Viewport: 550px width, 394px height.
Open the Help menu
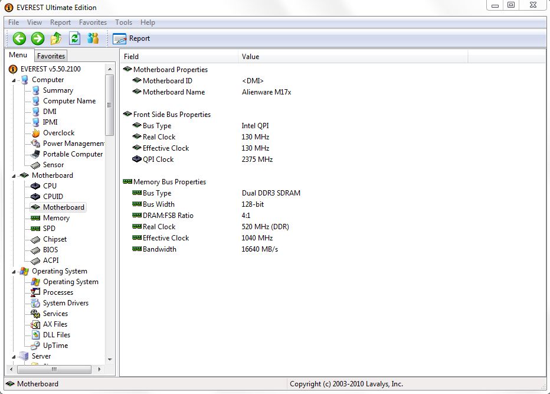148,22
